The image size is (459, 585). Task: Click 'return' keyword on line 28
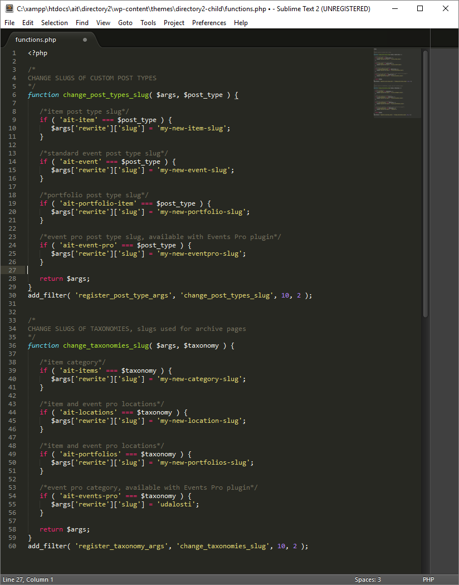click(51, 279)
